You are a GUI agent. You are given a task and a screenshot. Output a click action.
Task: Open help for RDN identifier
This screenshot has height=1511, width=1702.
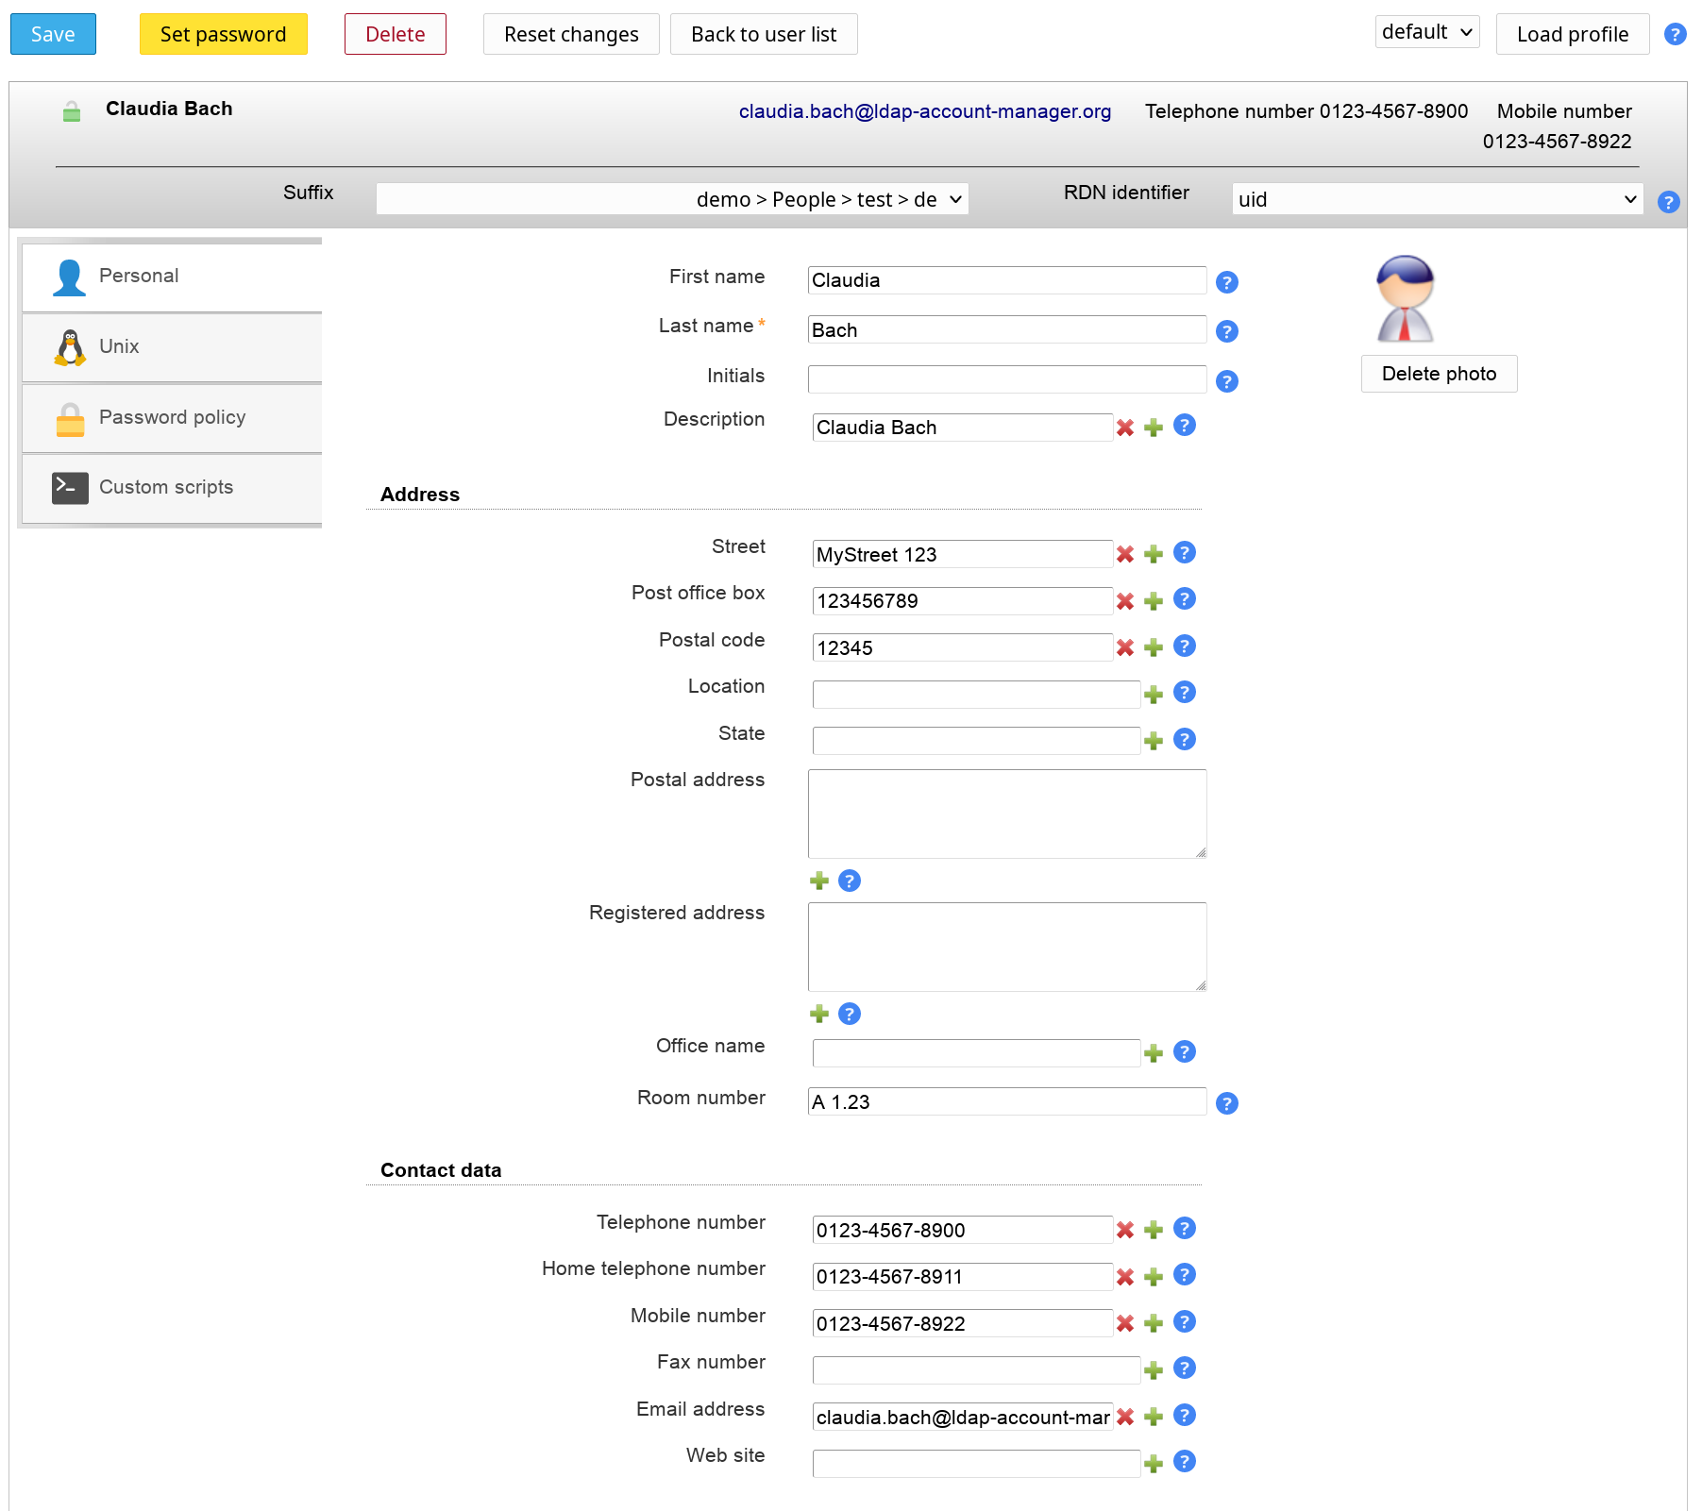pos(1668,202)
